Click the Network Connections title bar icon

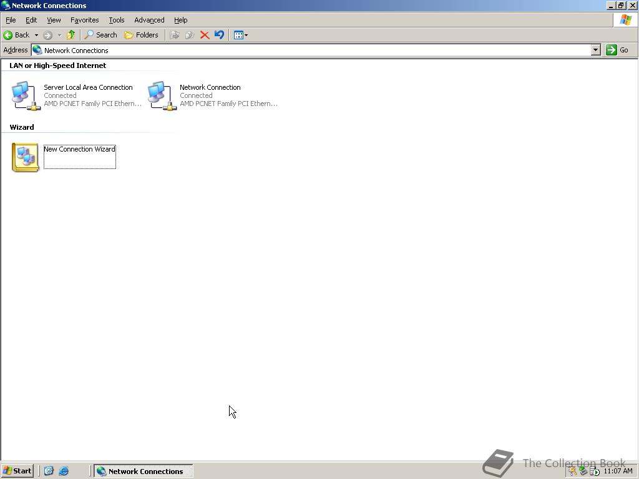[5, 5]
